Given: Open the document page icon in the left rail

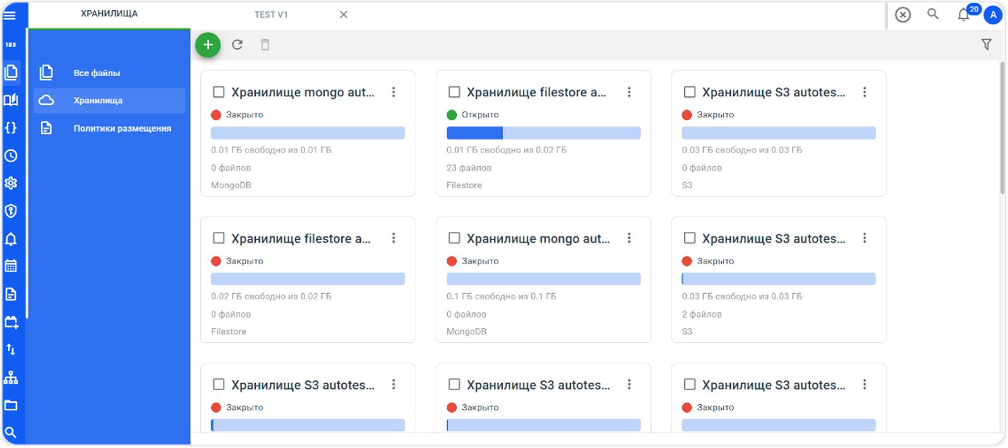Looking at the screenshot, I should (11, 294).
